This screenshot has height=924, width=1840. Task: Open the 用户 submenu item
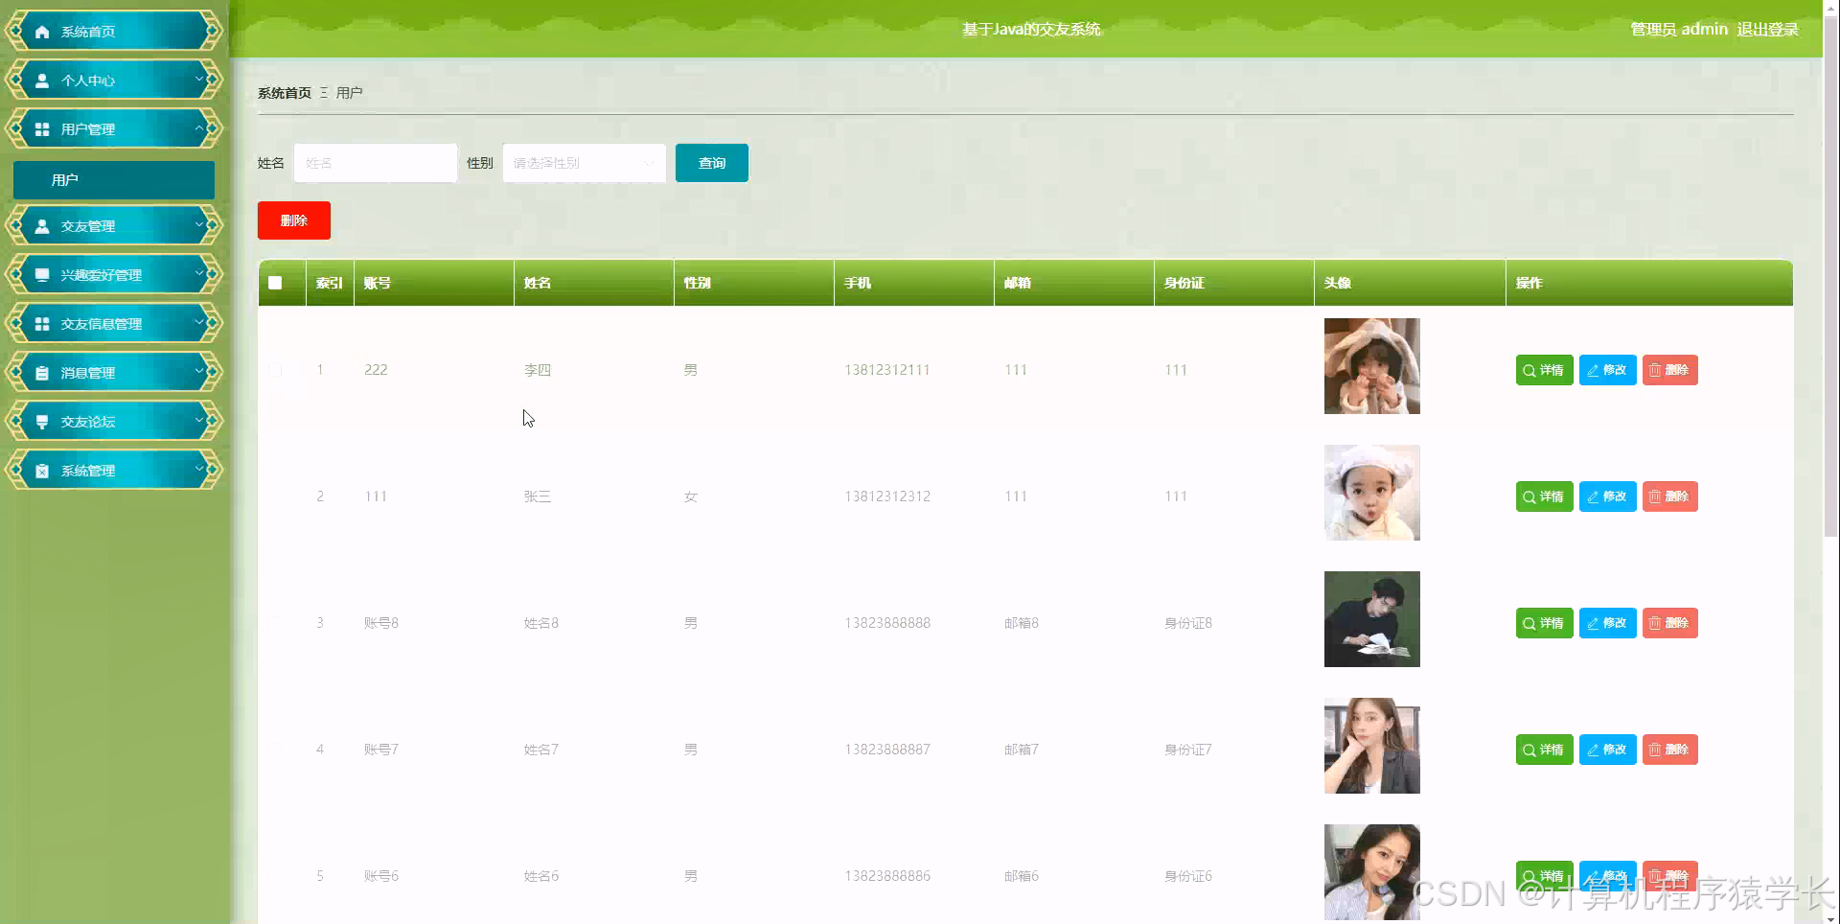click(114, 179)
